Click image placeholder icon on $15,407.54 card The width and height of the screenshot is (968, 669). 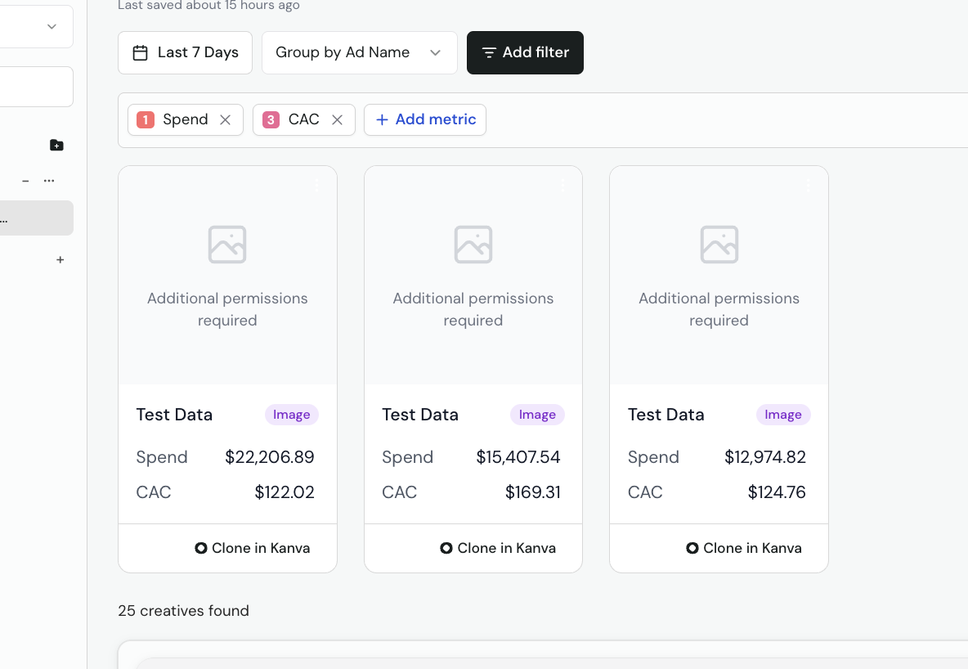(473, 245)
